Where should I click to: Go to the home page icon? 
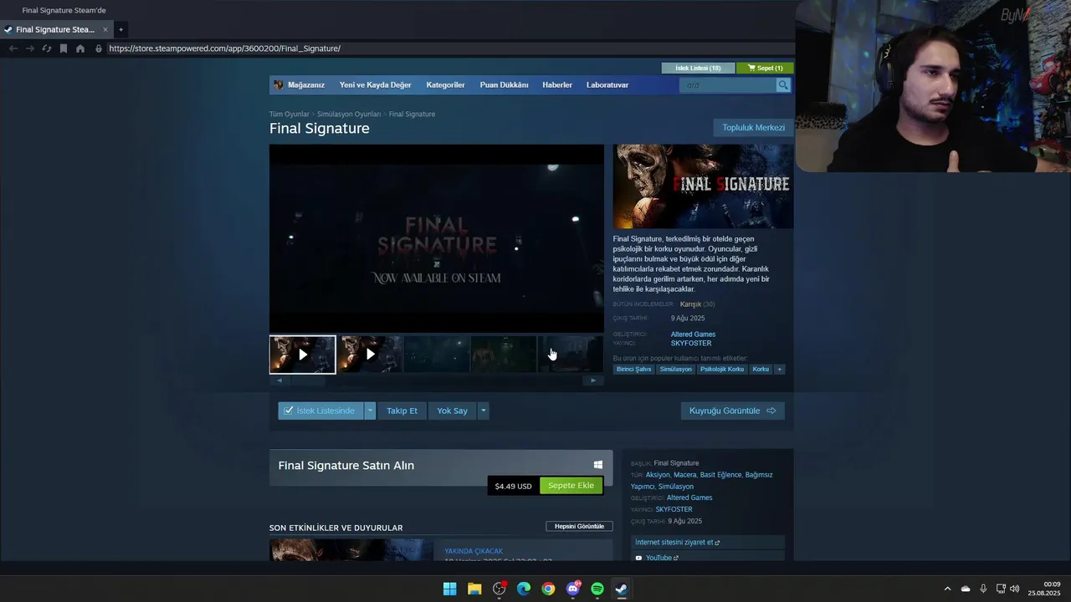tap(79, 48)
